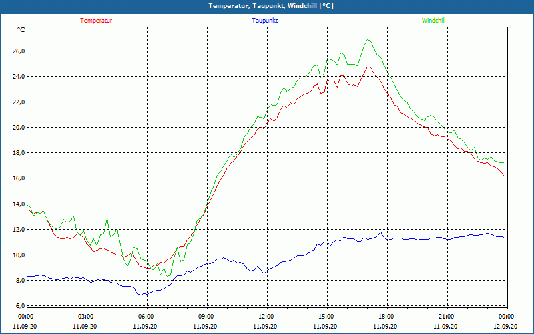Click the 12.09.20 date label
The width and height of the screenshot is (534, 334).
(505, 327)
